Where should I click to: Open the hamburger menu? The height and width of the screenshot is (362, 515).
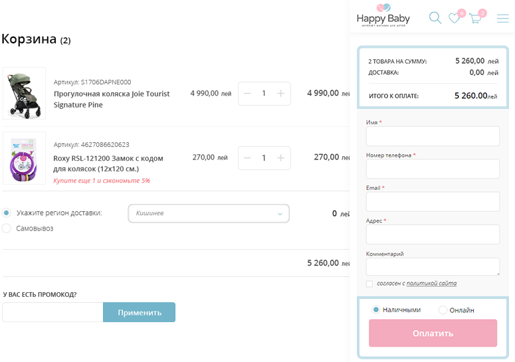503,18
